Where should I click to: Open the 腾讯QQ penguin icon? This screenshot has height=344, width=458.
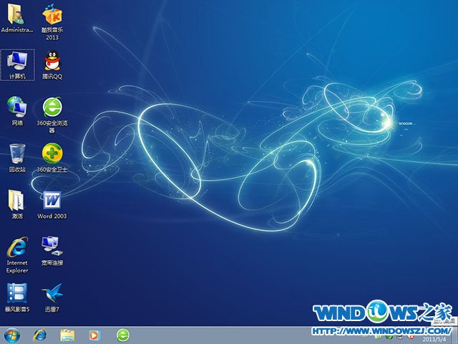52,64
